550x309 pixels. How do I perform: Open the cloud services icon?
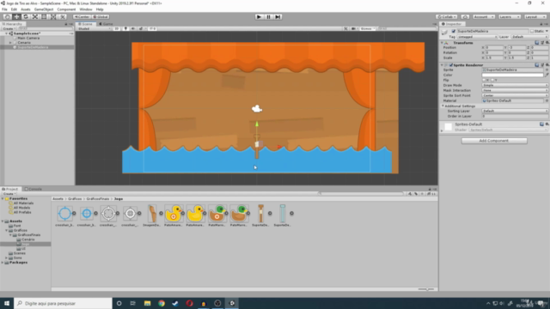tap(465, 17)
